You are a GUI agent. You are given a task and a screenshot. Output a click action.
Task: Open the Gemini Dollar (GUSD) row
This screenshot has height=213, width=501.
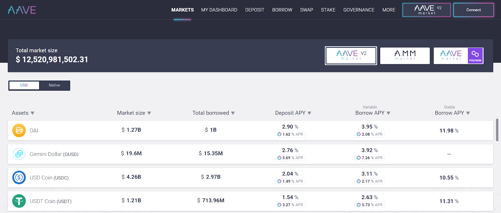pos(250,154)
